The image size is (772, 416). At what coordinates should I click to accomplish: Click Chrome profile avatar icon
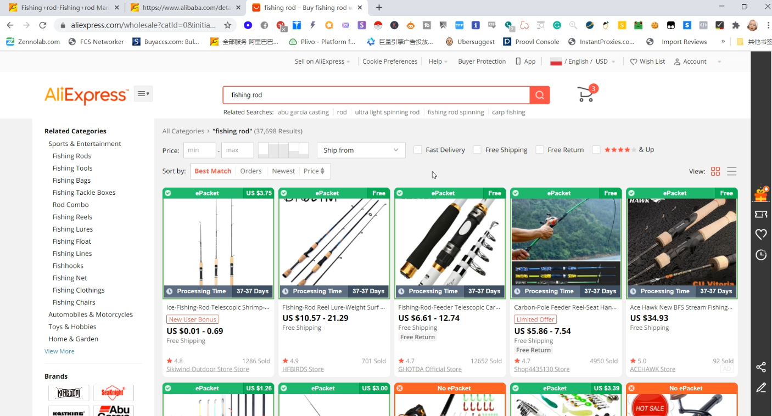(752, 25)
